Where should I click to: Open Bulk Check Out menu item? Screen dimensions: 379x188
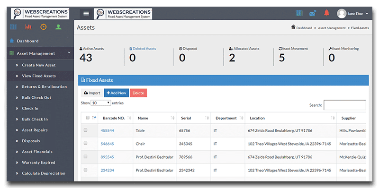[36, 98]
